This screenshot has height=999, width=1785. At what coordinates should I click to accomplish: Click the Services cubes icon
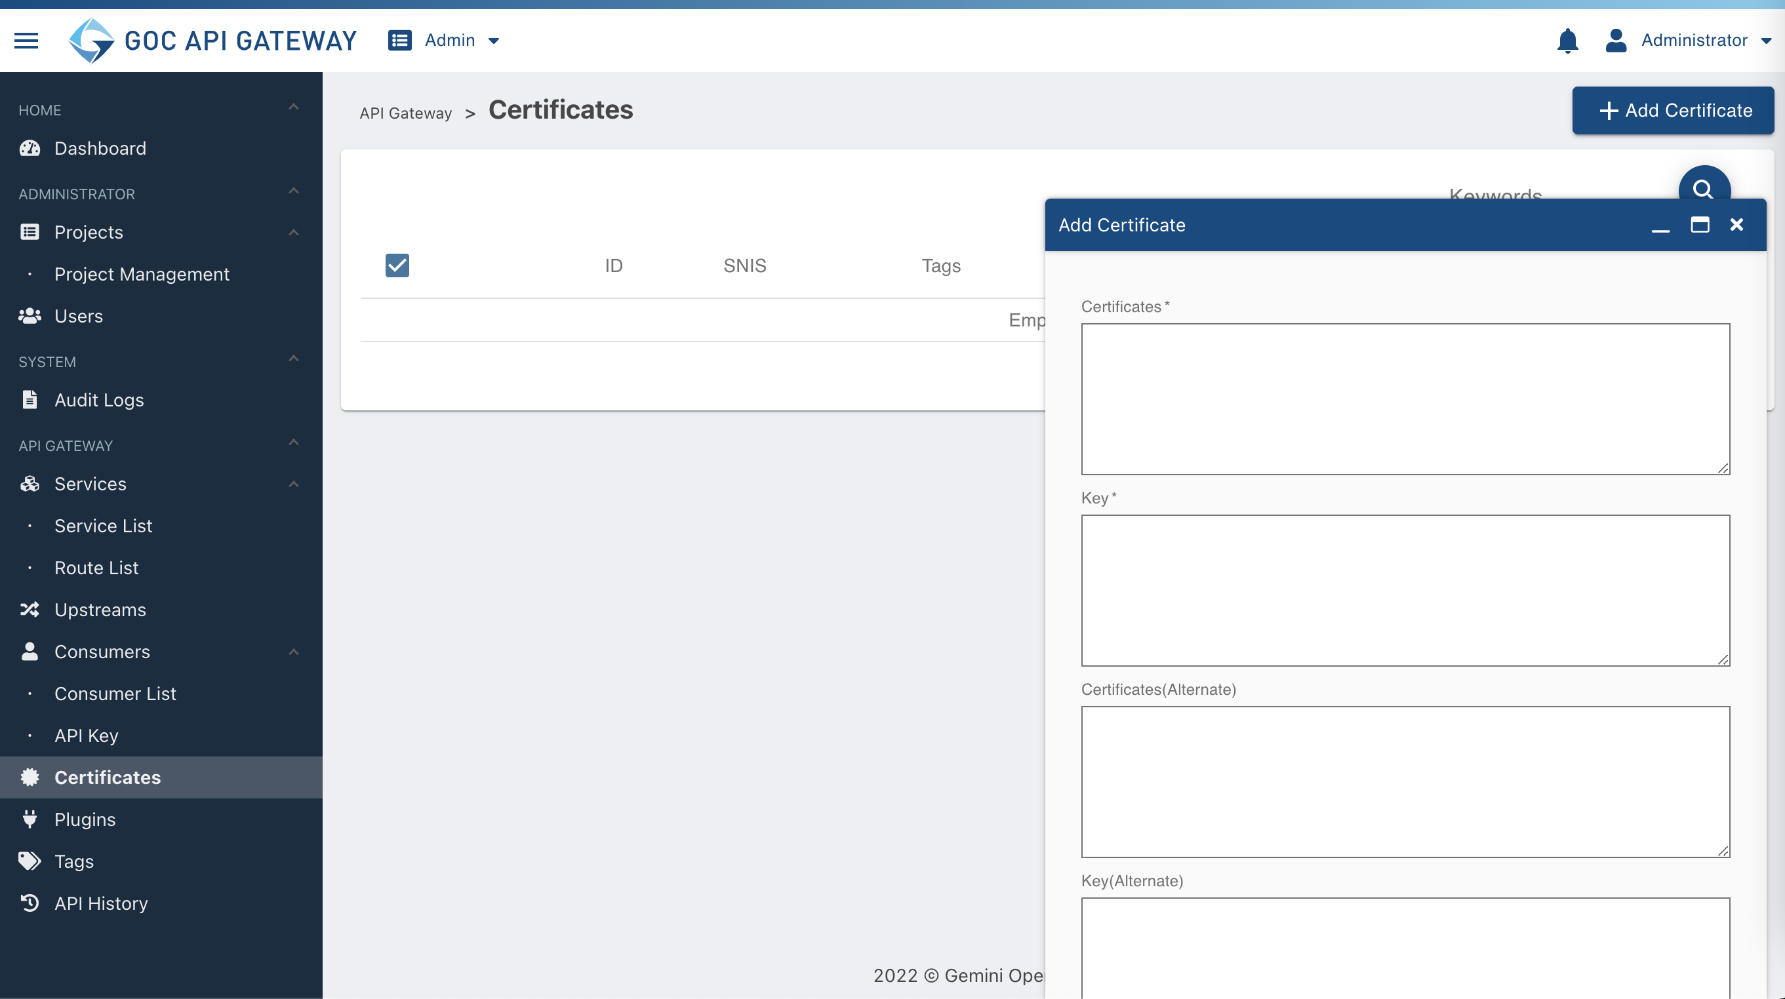point(30,484)
